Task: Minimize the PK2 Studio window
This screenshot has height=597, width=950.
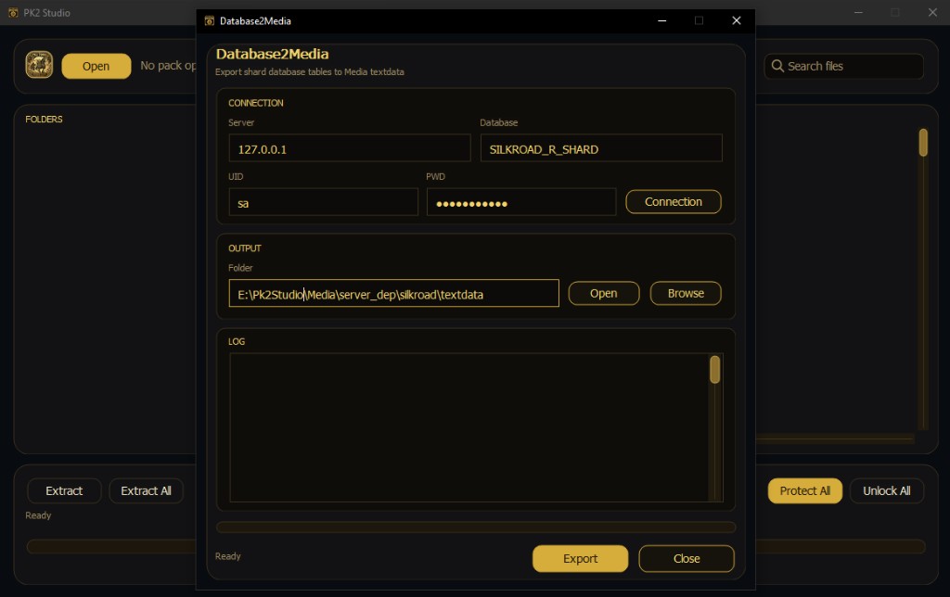Action: (x=858, y=12)
